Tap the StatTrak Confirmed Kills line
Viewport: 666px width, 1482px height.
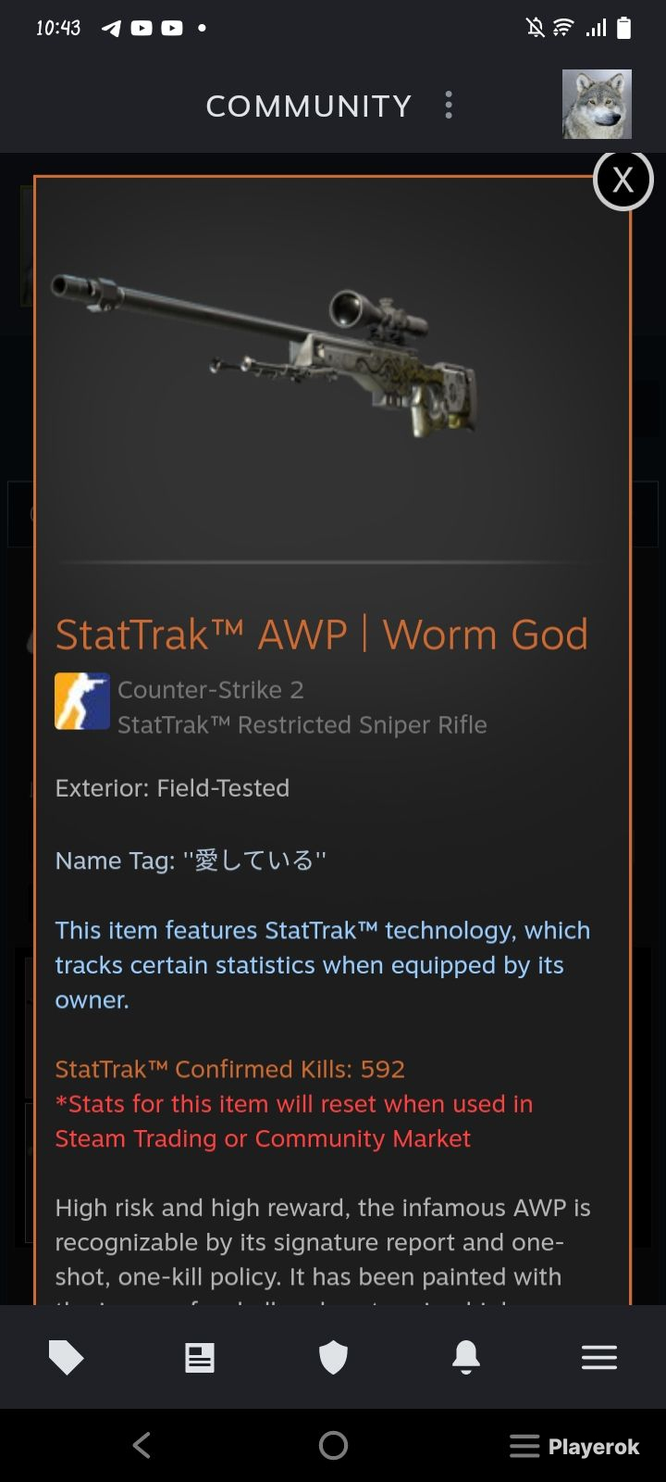pos(230,1070)
